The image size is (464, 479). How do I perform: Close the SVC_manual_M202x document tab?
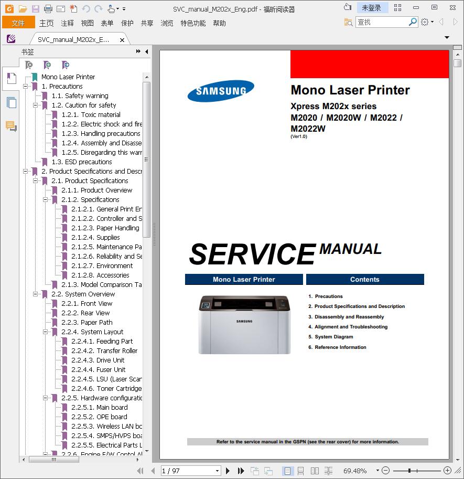tap(122, 40)
